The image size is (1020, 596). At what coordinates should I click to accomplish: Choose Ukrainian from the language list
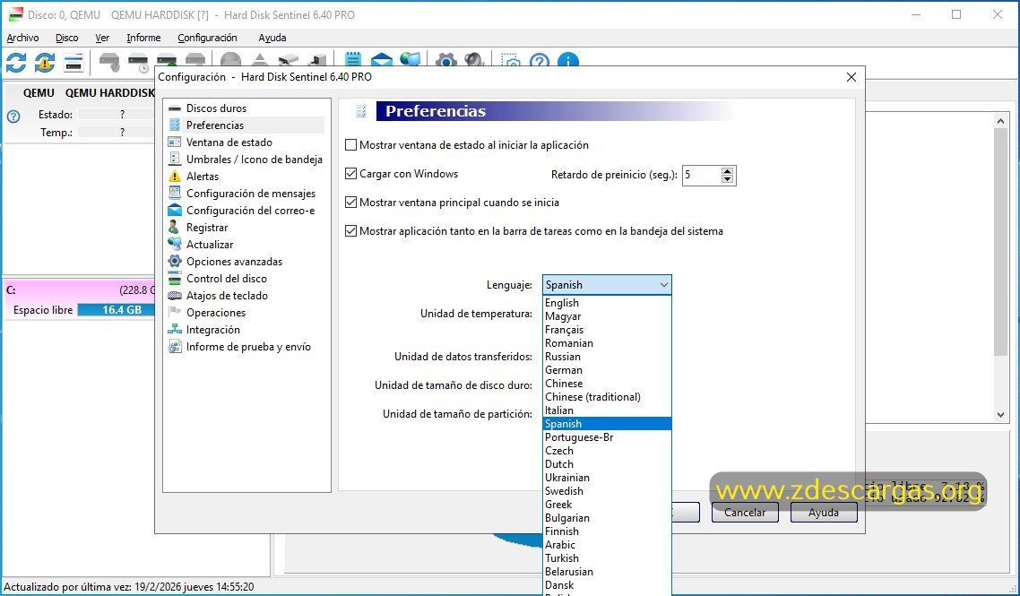[607, 478]
